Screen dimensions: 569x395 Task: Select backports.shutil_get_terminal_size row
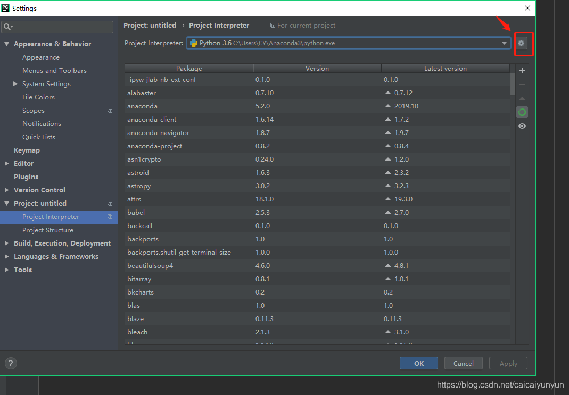coord(318,252)
